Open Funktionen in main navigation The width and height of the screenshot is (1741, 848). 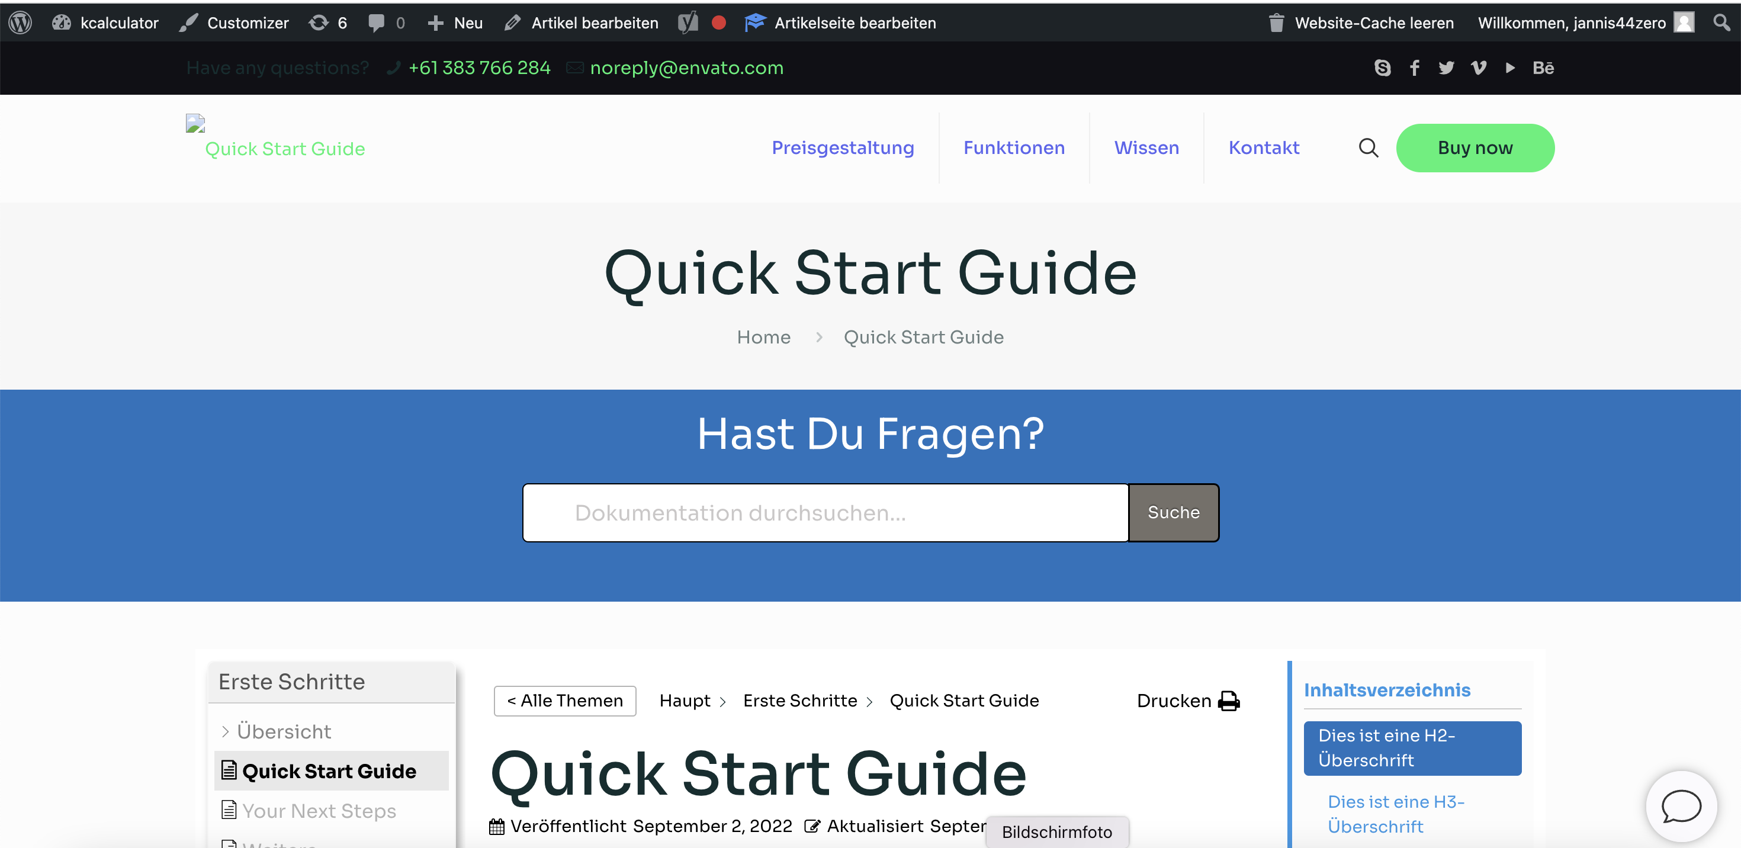[1014, 147]
